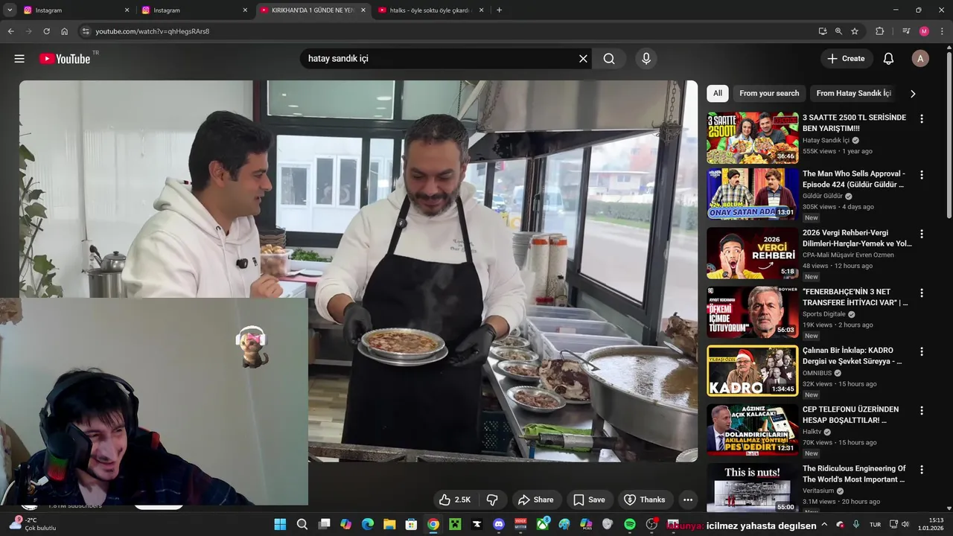Click the Create button
Viewport: 953px width, 536px height.
846,59
